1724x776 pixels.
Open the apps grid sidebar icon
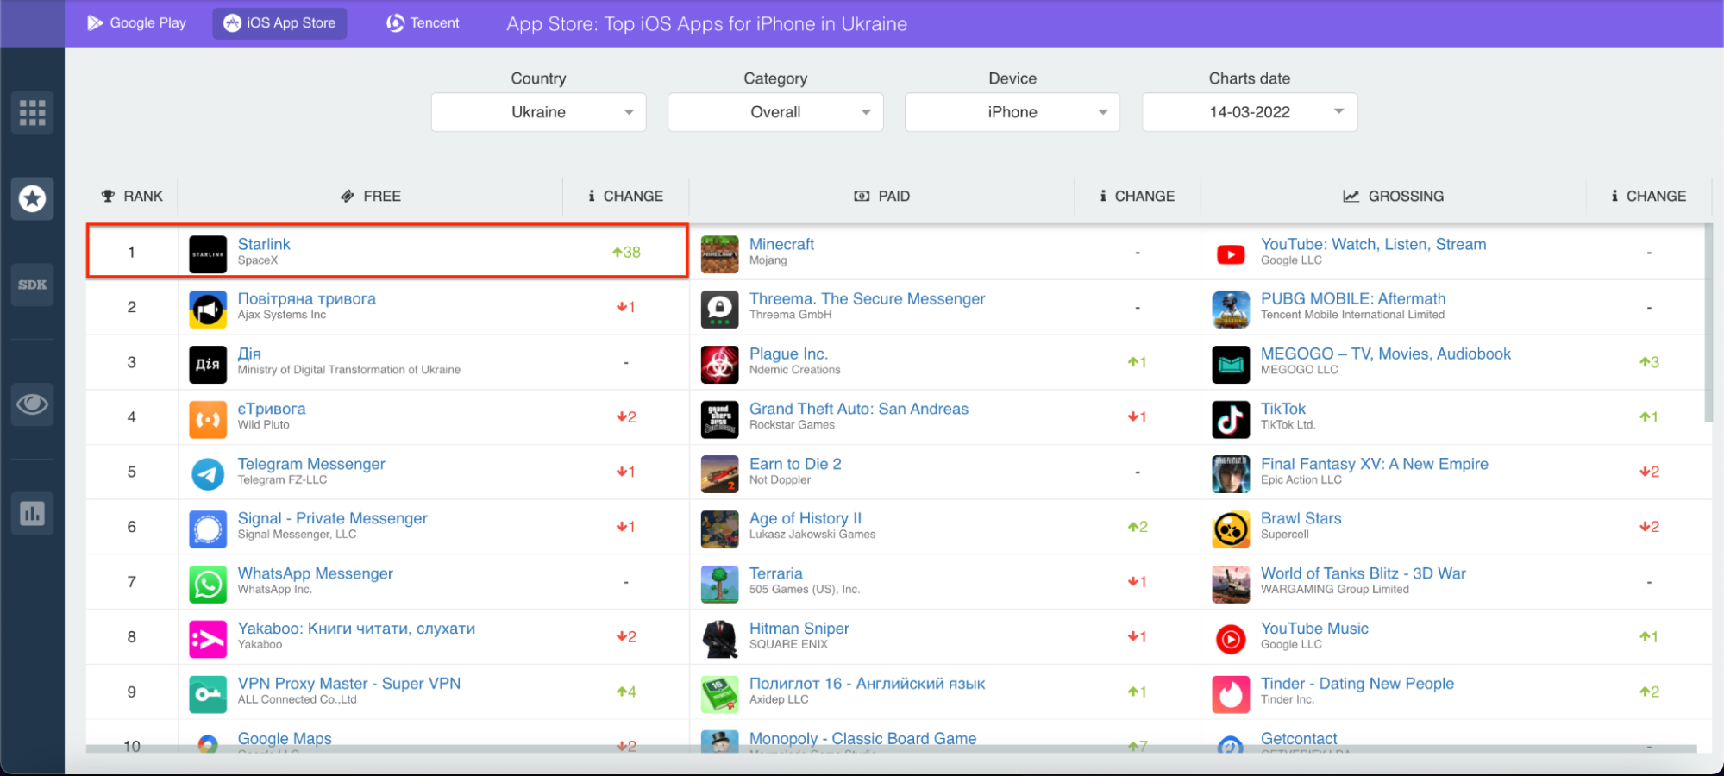(x=33, y=112)
